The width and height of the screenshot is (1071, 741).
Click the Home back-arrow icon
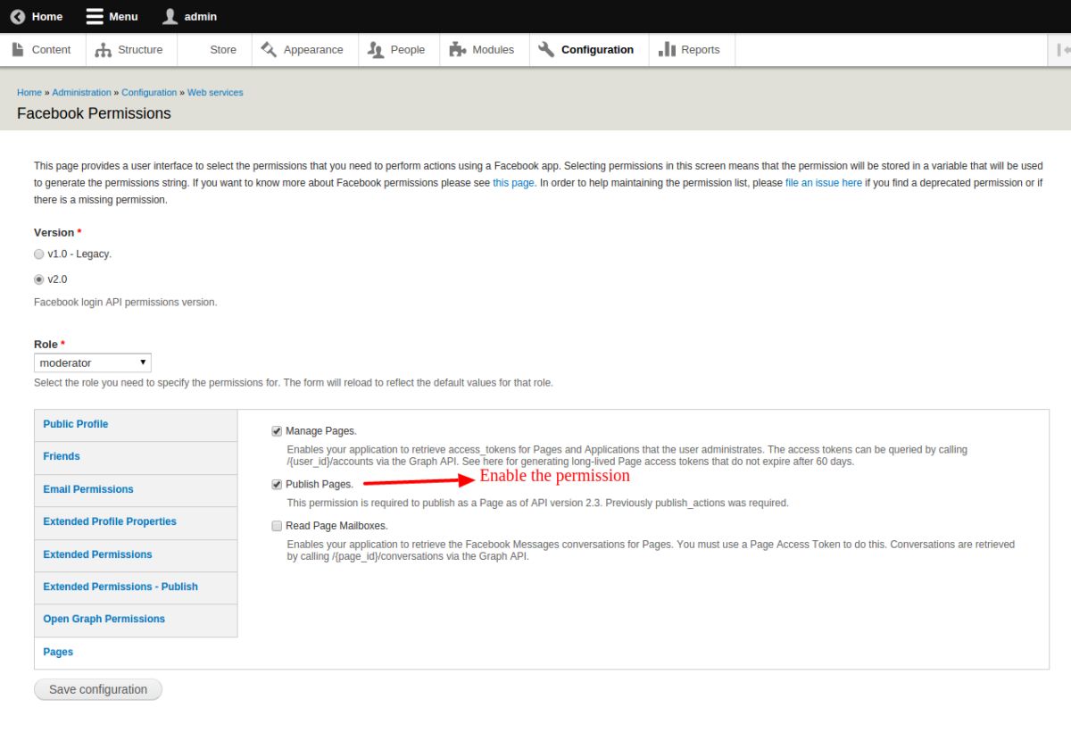18,16
